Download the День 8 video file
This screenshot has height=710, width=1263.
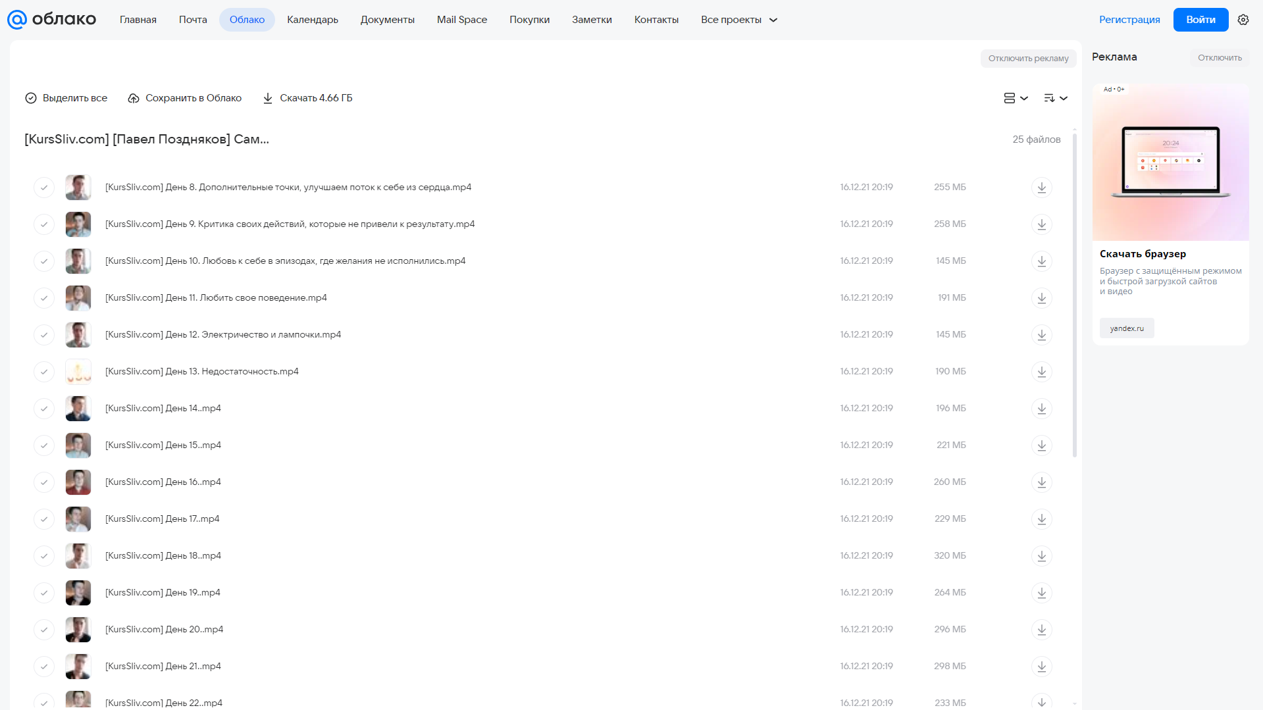(1041, 188)
